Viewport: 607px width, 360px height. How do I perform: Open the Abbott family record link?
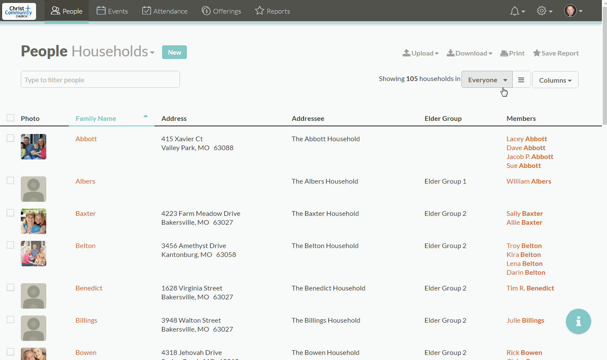coord(86,139)
